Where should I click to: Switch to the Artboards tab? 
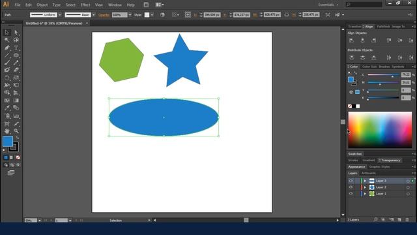(x=368, y=173)
